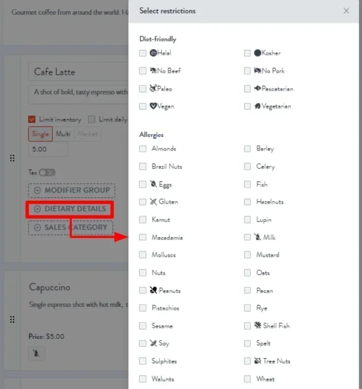Screen dimensions: 362x389
Task: Click the milk-free badge under Capuccino price
Action: click(36, 353)
